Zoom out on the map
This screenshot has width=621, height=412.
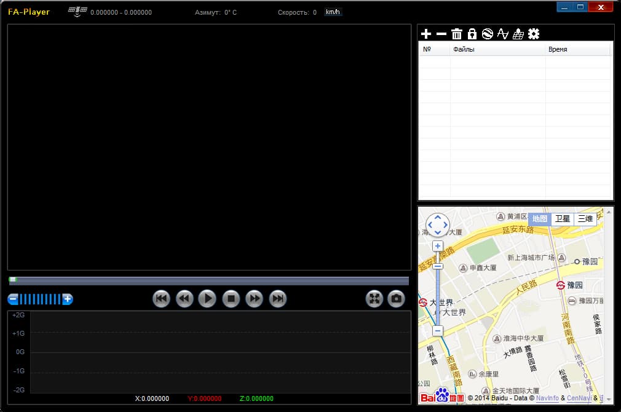(438, 330)
